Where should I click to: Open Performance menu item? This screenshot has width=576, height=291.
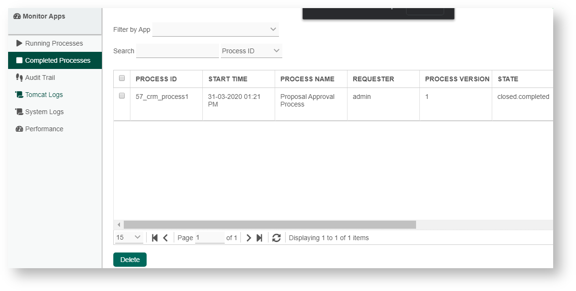point(55,129)
